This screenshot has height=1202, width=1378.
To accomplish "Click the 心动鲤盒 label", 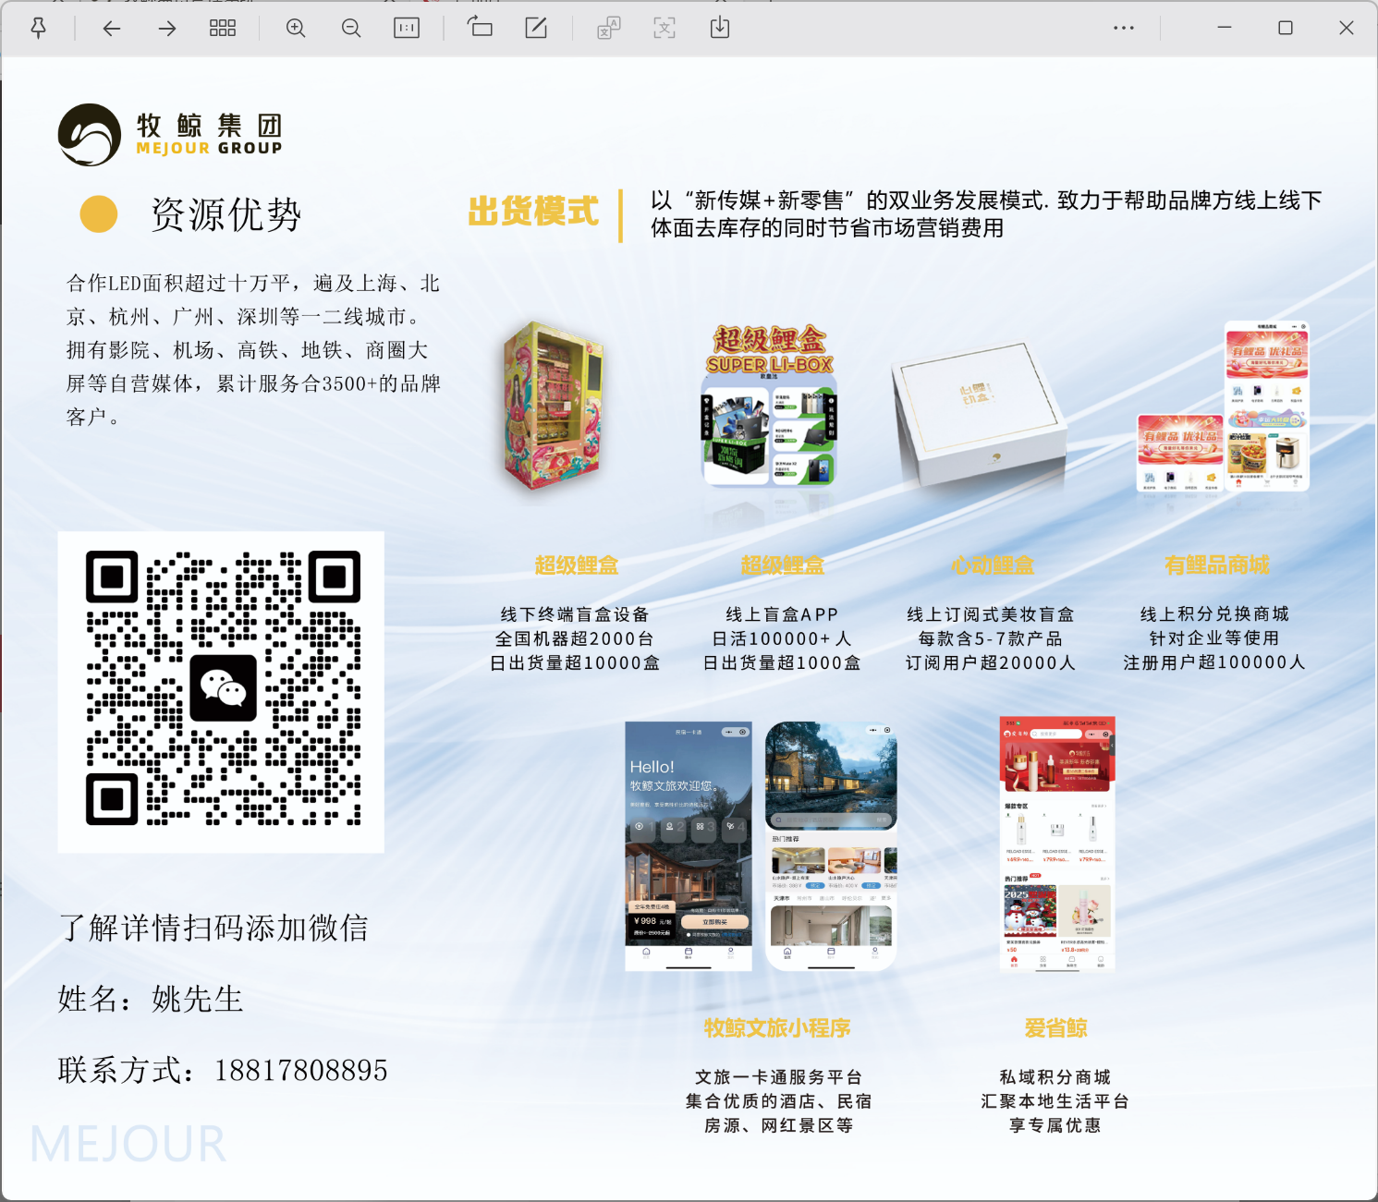I will tap(993, 565).
